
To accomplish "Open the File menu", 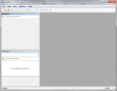I will click(4, 6).
